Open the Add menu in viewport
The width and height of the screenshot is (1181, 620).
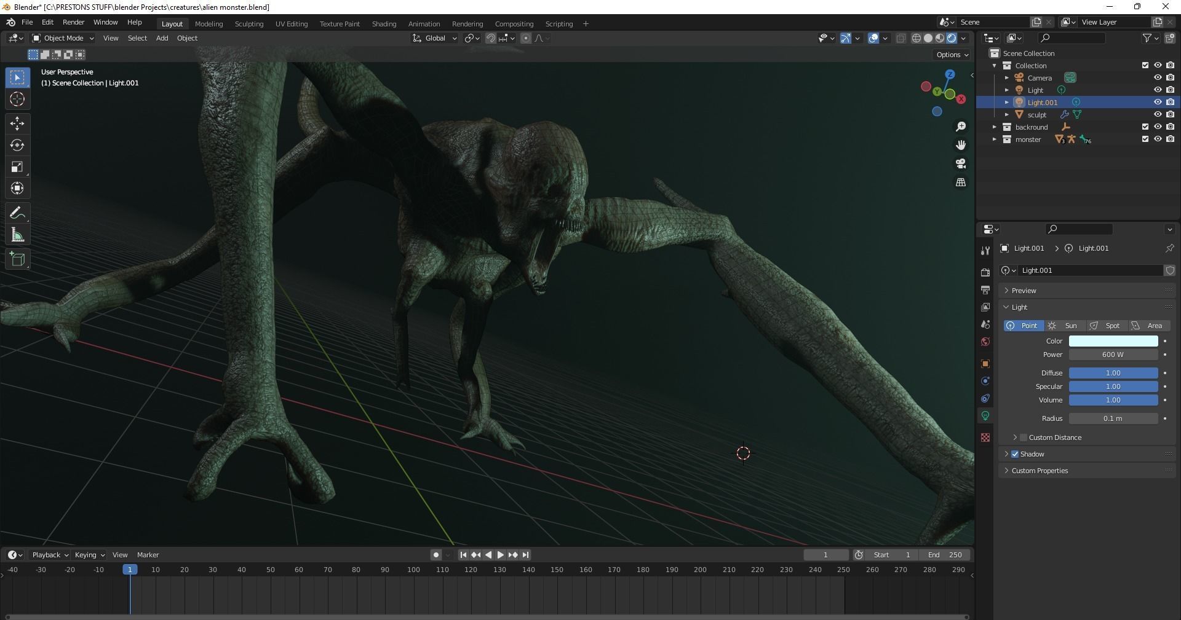162,38
